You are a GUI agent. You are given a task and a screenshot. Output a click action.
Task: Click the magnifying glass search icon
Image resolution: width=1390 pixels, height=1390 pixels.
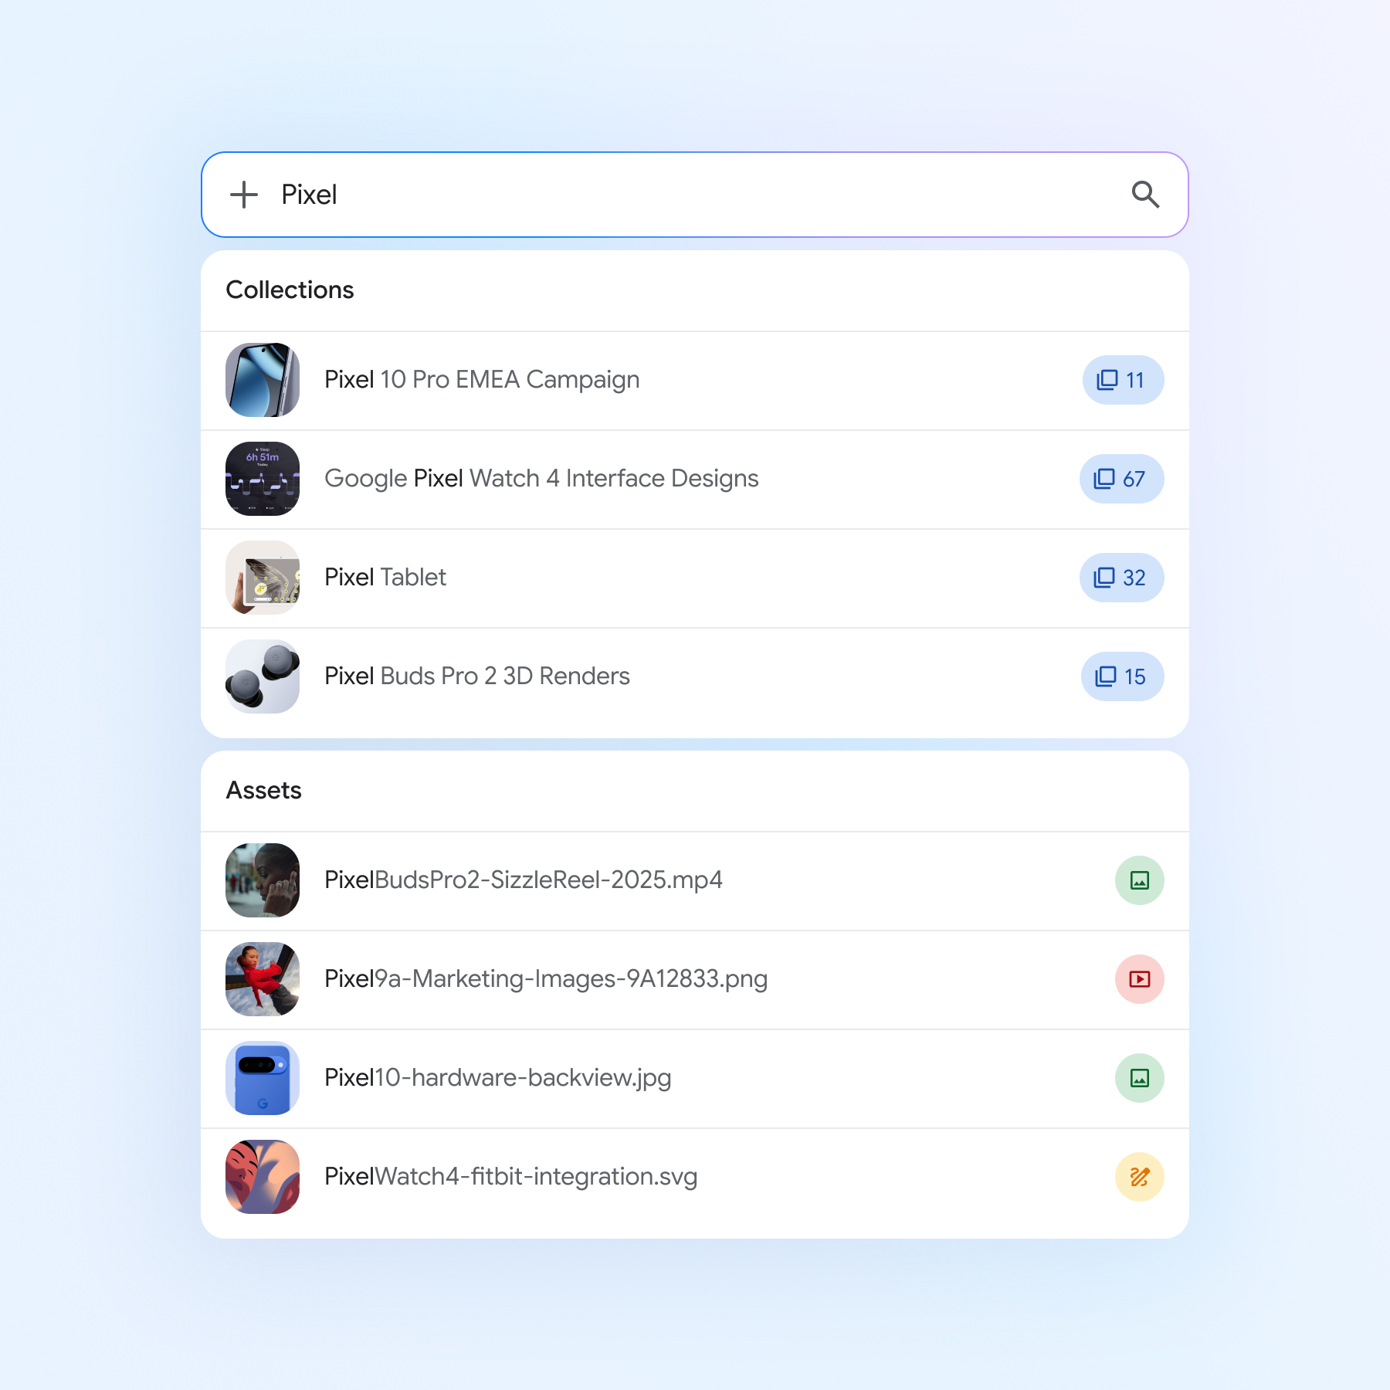pyautogui.click(x=1145, y=195)
